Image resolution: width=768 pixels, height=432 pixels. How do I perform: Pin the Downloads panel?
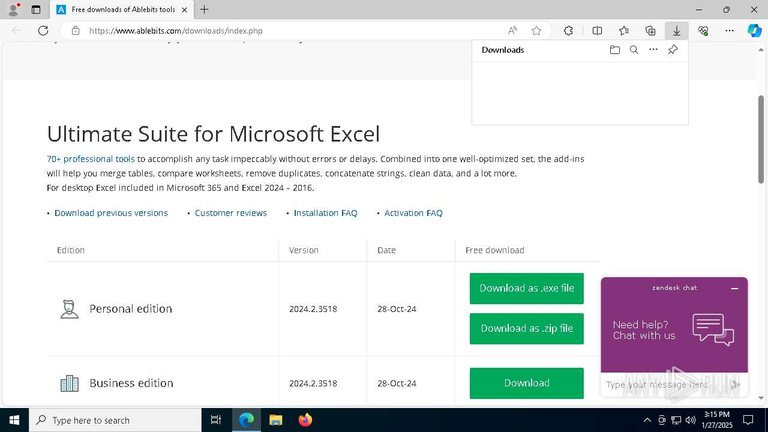click(x=673, y=50)
